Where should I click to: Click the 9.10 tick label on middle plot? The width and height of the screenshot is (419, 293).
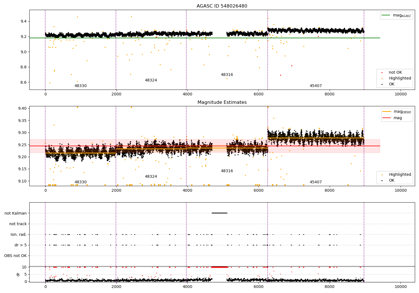pyautogui.click(x=22, y=181)
